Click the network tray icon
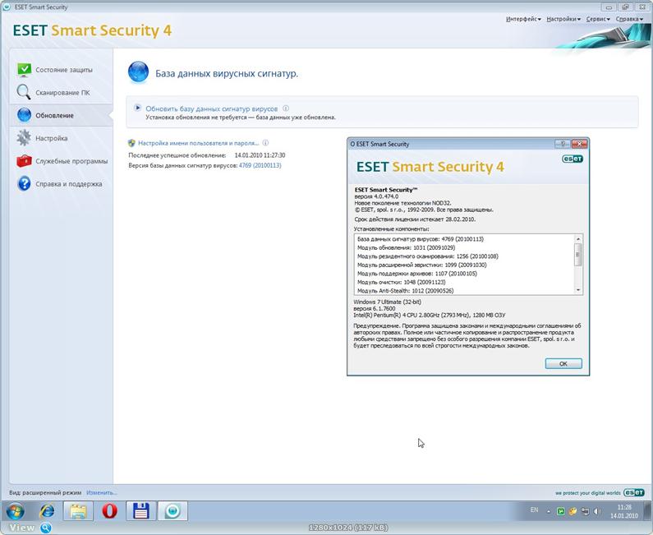 585,511
